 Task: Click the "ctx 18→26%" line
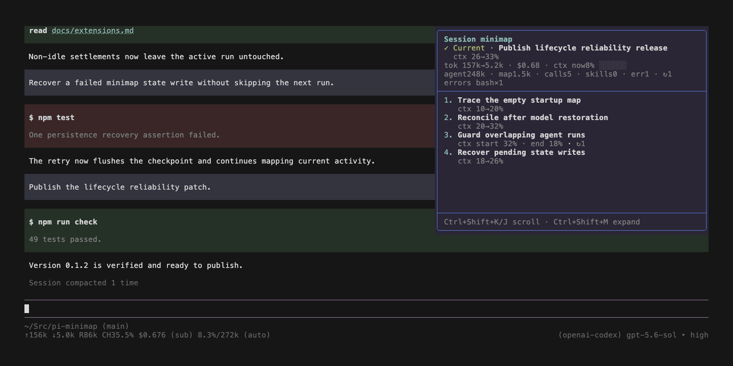pyautogui.click(x=481, y=161)
